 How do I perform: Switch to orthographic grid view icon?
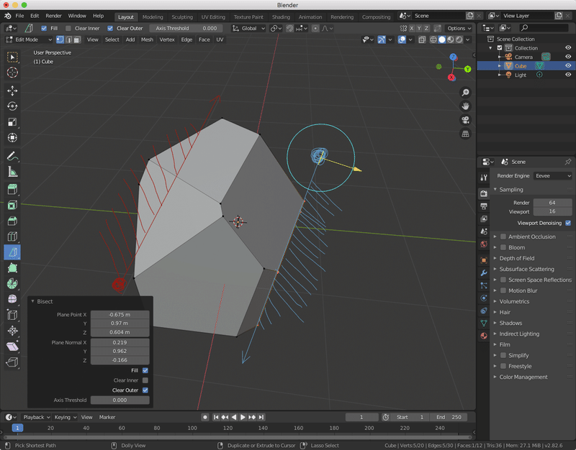[x=466, y=134]
